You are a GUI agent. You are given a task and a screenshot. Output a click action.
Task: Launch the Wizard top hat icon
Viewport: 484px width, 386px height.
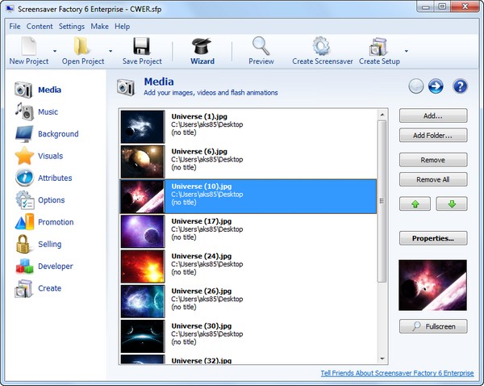(x=202, y=46)
